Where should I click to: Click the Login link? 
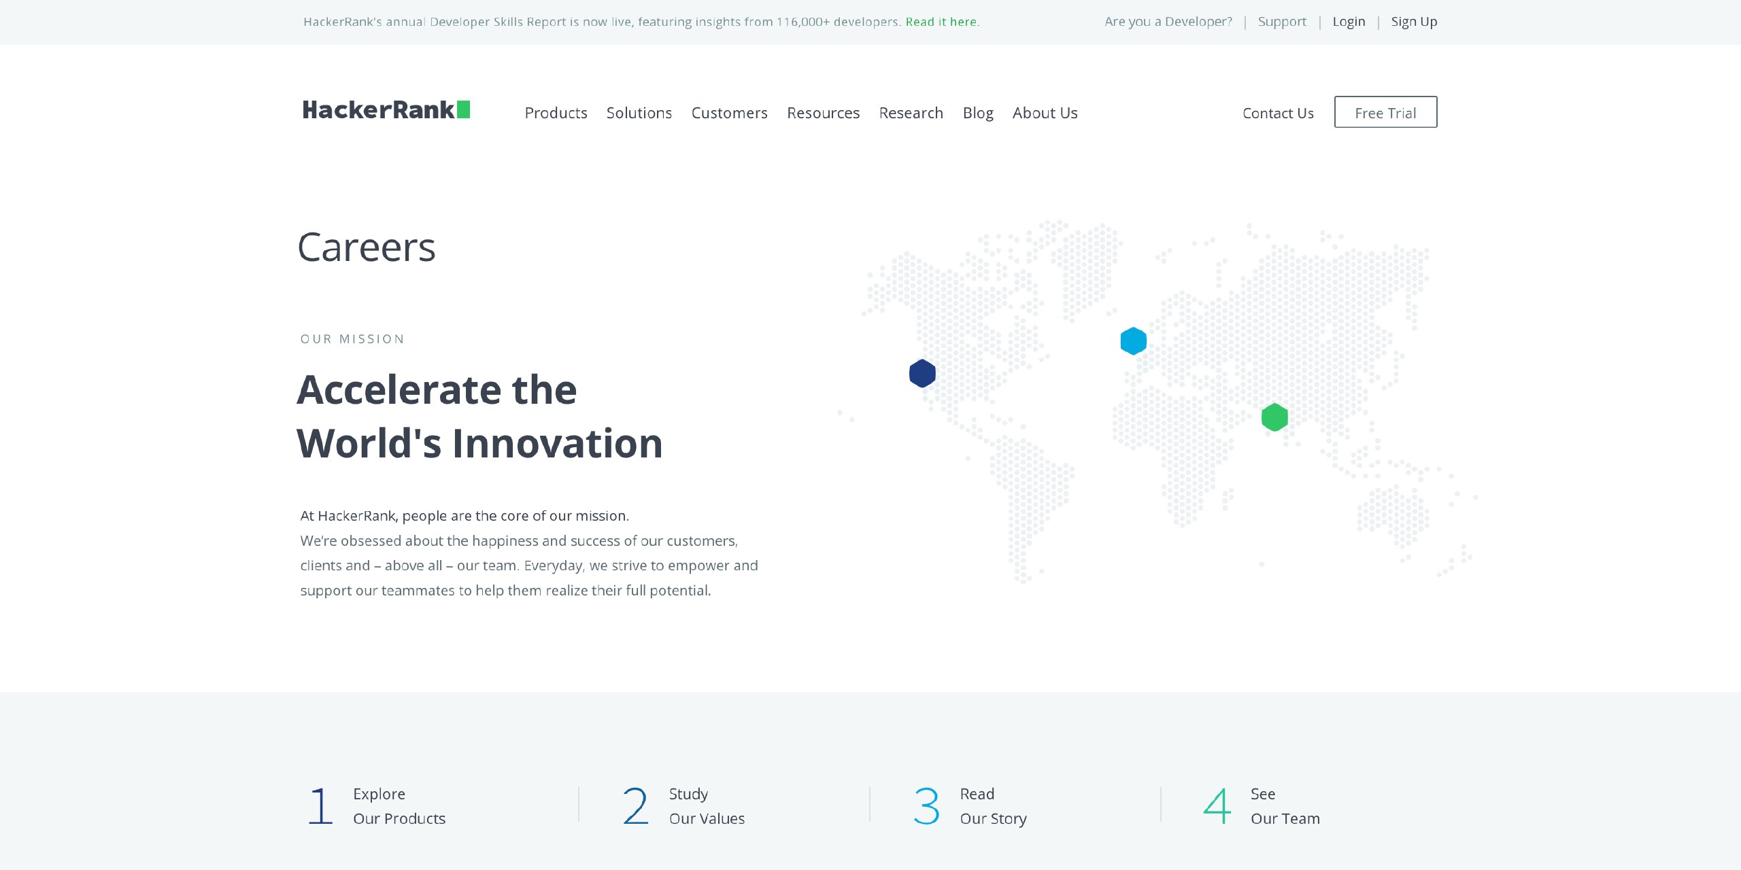coord(1349,22)
